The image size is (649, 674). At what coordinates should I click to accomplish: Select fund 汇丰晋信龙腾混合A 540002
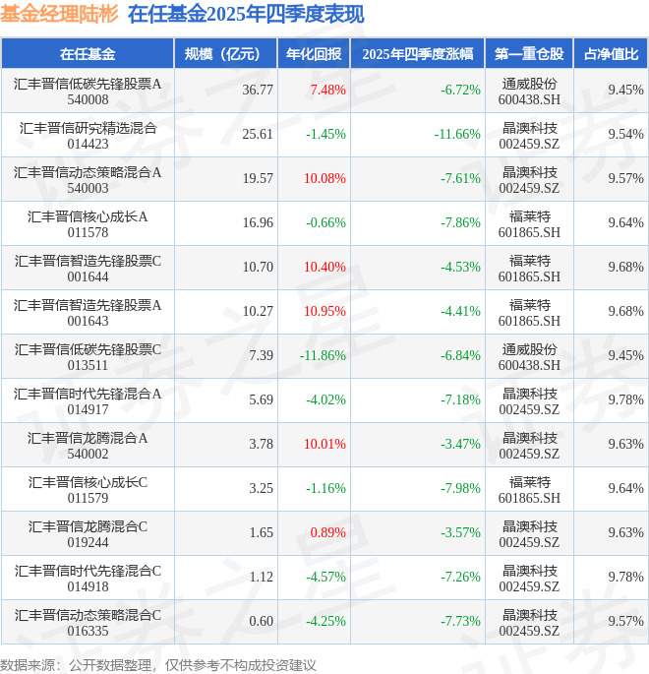tap(88, 446)
